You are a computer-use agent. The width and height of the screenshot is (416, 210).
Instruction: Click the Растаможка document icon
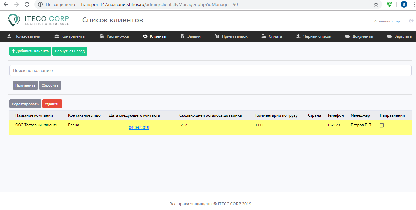tap(102, 36)
